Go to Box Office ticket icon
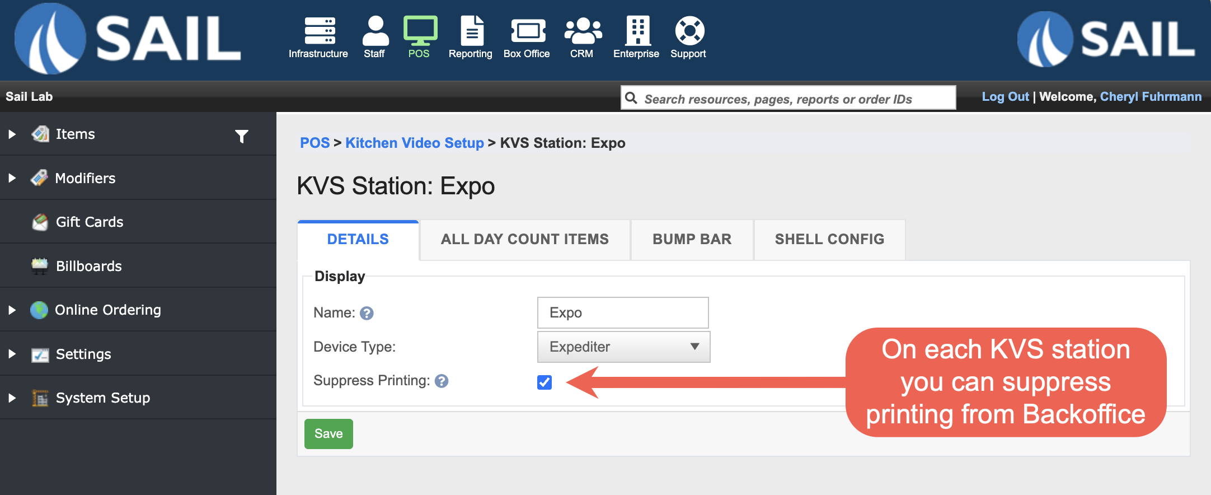Viewport: 1211px width, 495px height. click(x=527, y=31)
